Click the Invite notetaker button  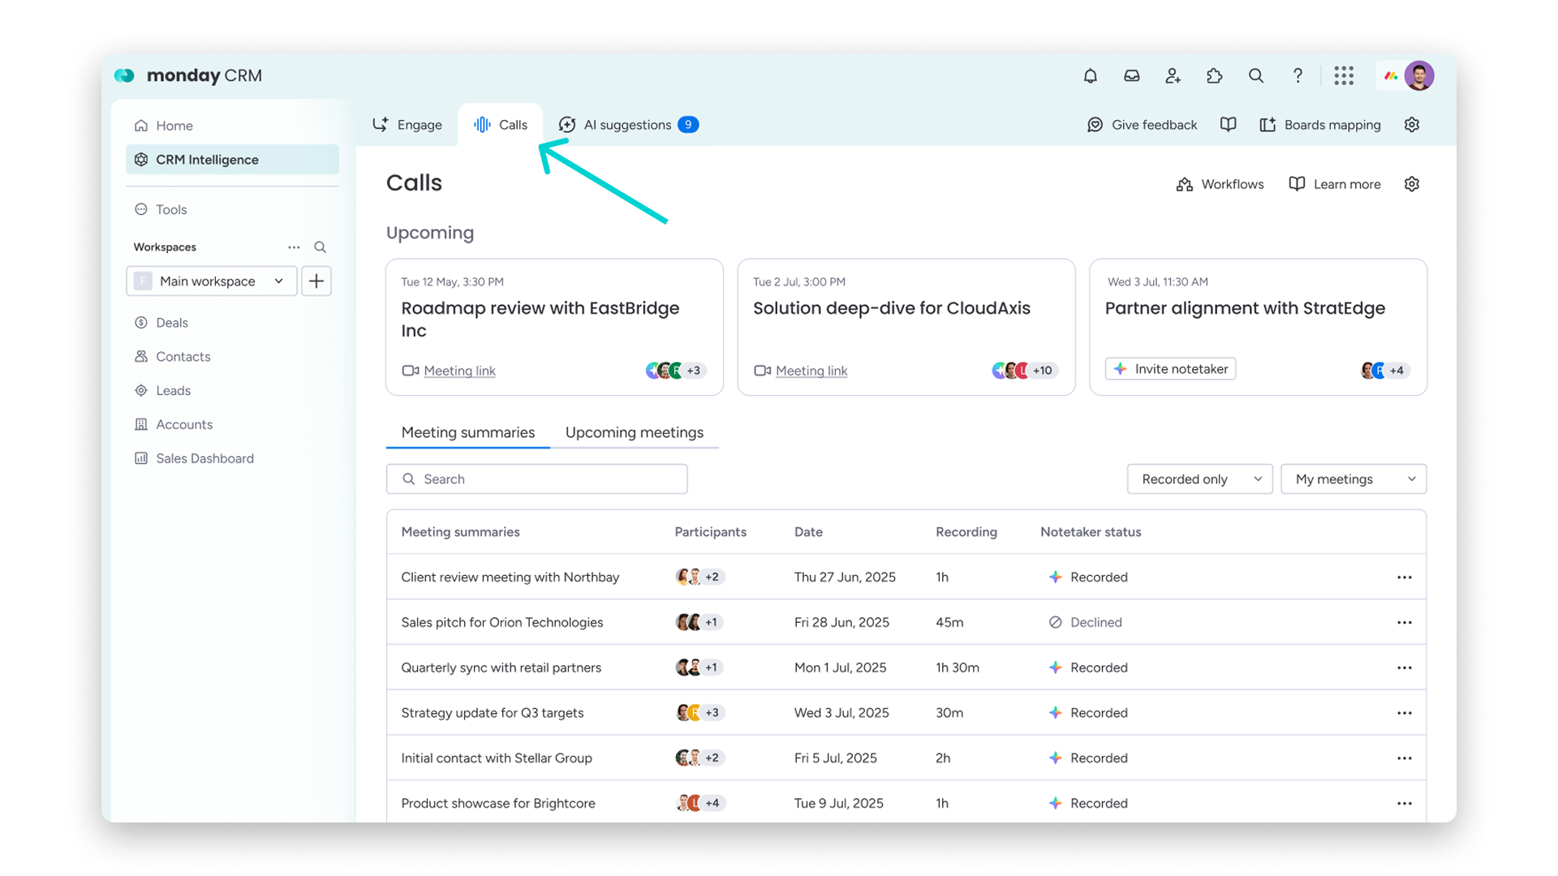point(1170,369)
